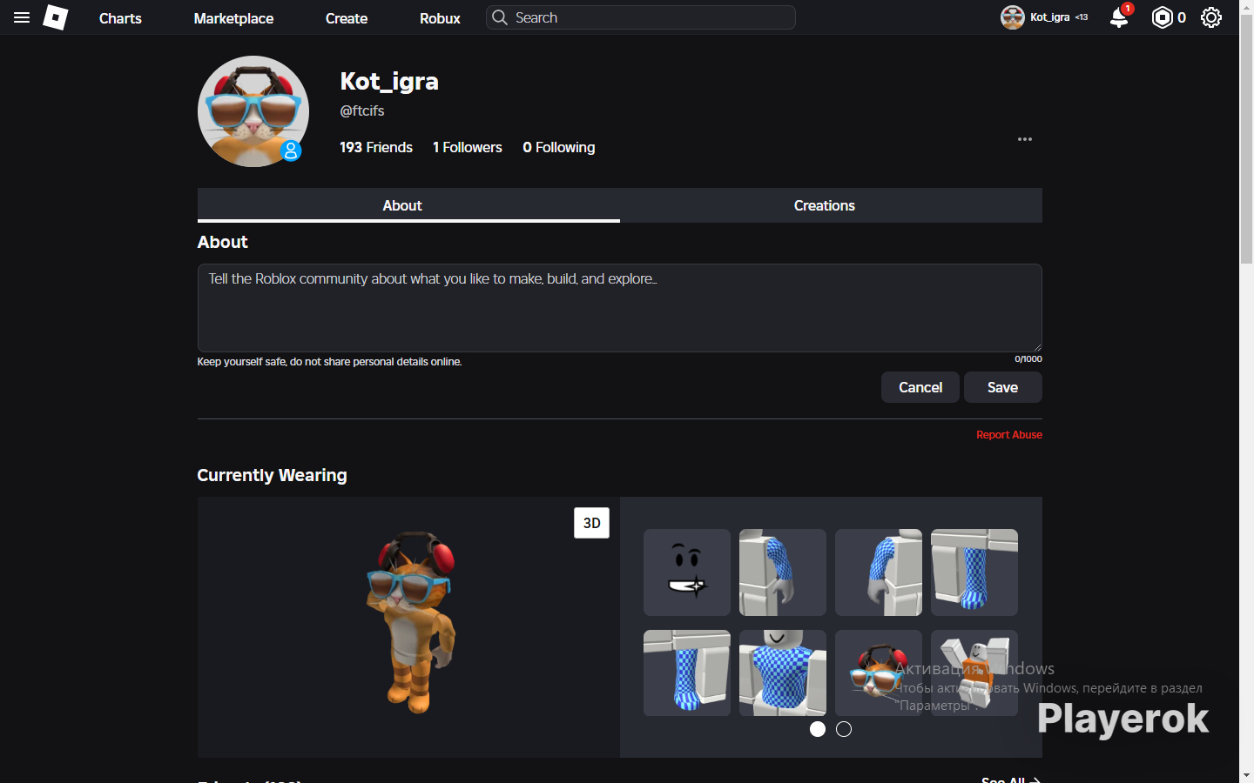
Task: Go to Roblox home via logo
Action: (56, 17)
